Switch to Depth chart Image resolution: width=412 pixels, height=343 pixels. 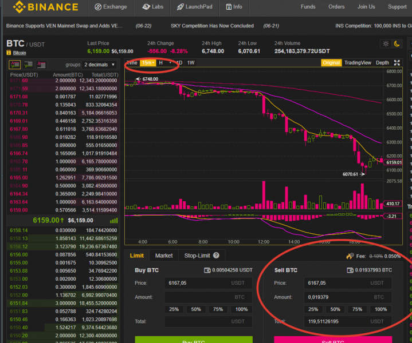pyautogui.click(x=382, y=63)
